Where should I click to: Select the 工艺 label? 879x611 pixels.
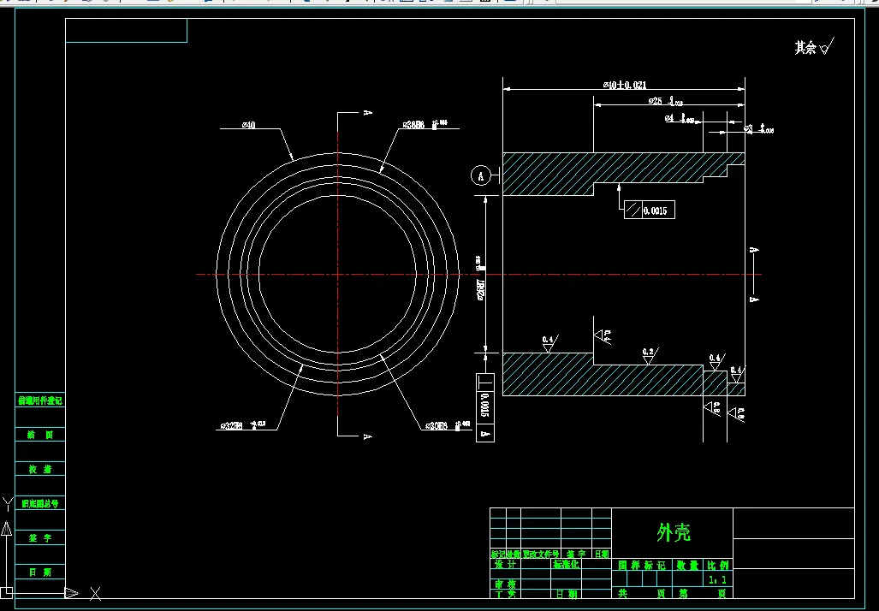tap(505, 594)
